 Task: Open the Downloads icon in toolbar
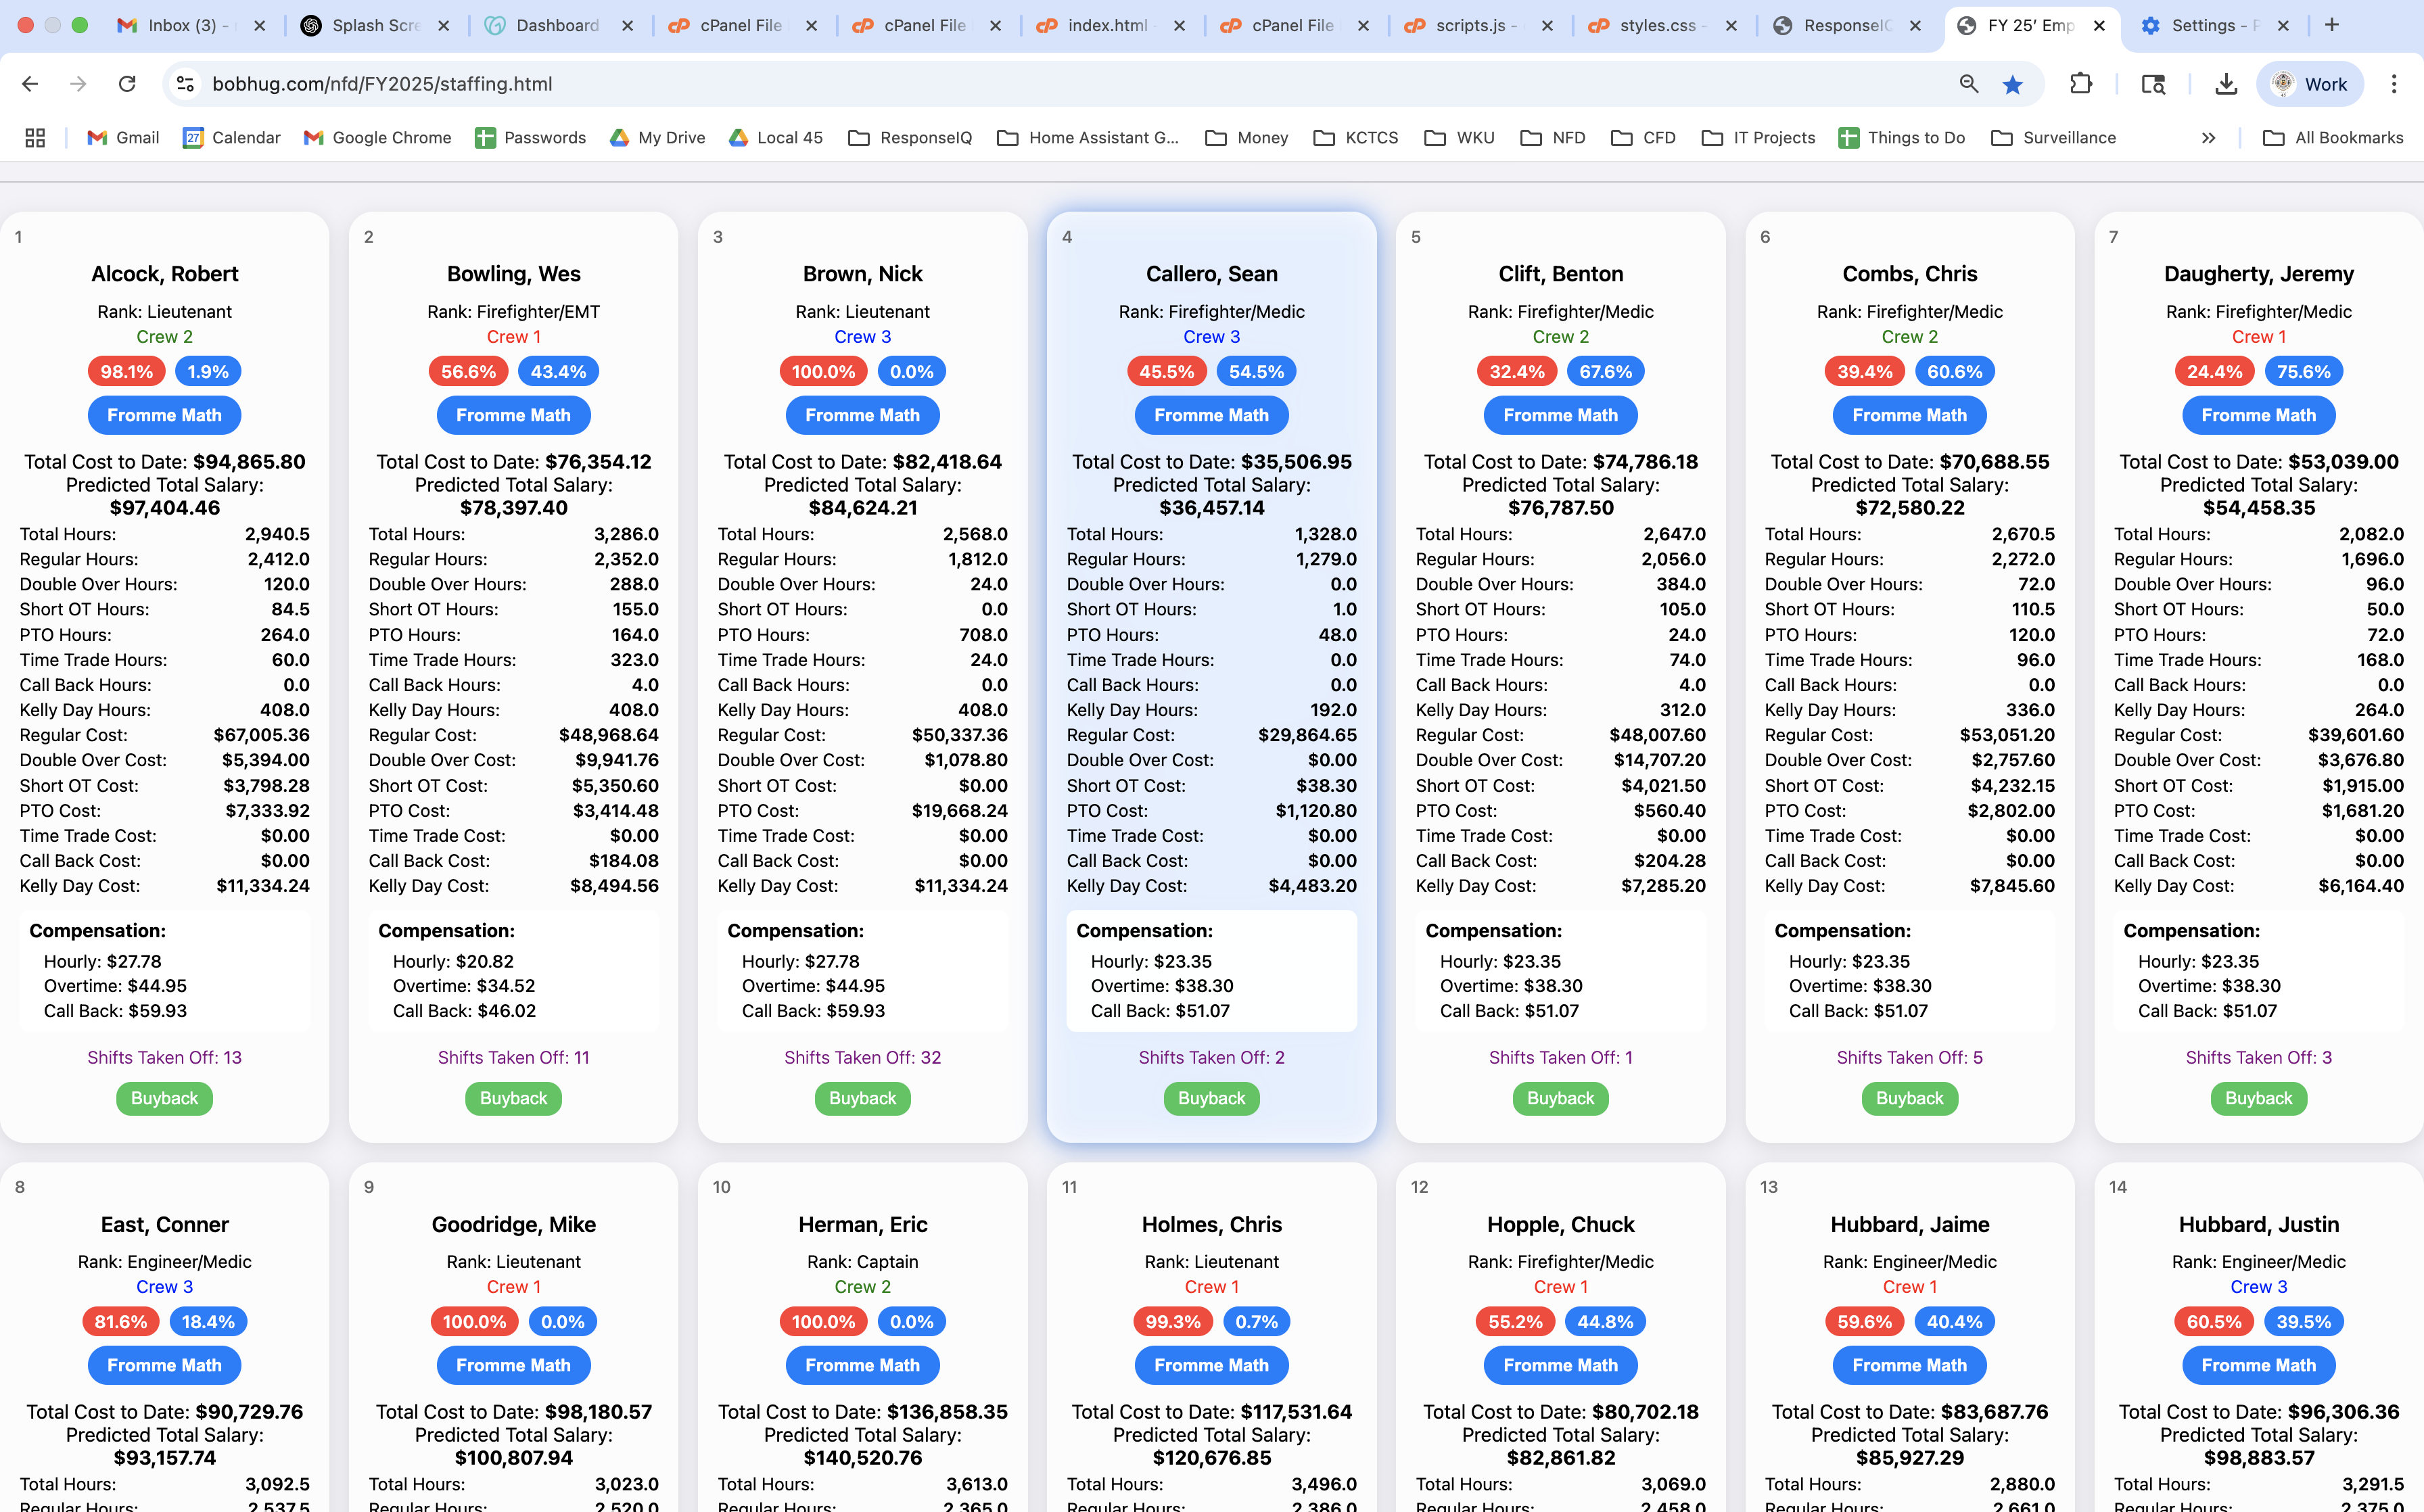pos(2226,84)
